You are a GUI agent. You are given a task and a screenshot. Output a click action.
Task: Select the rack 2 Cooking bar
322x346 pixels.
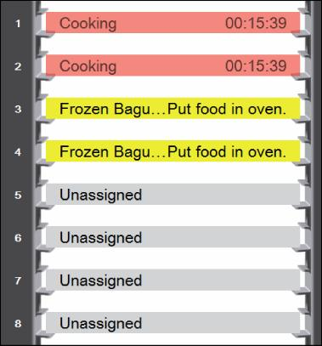[x=172, y=65]
